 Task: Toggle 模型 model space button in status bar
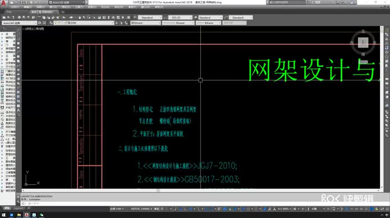[x=157, y=209]
